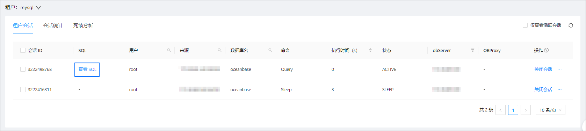Open obServer column filter icon
The width and height of the screenshot is (586, 131).
point(472,50)
